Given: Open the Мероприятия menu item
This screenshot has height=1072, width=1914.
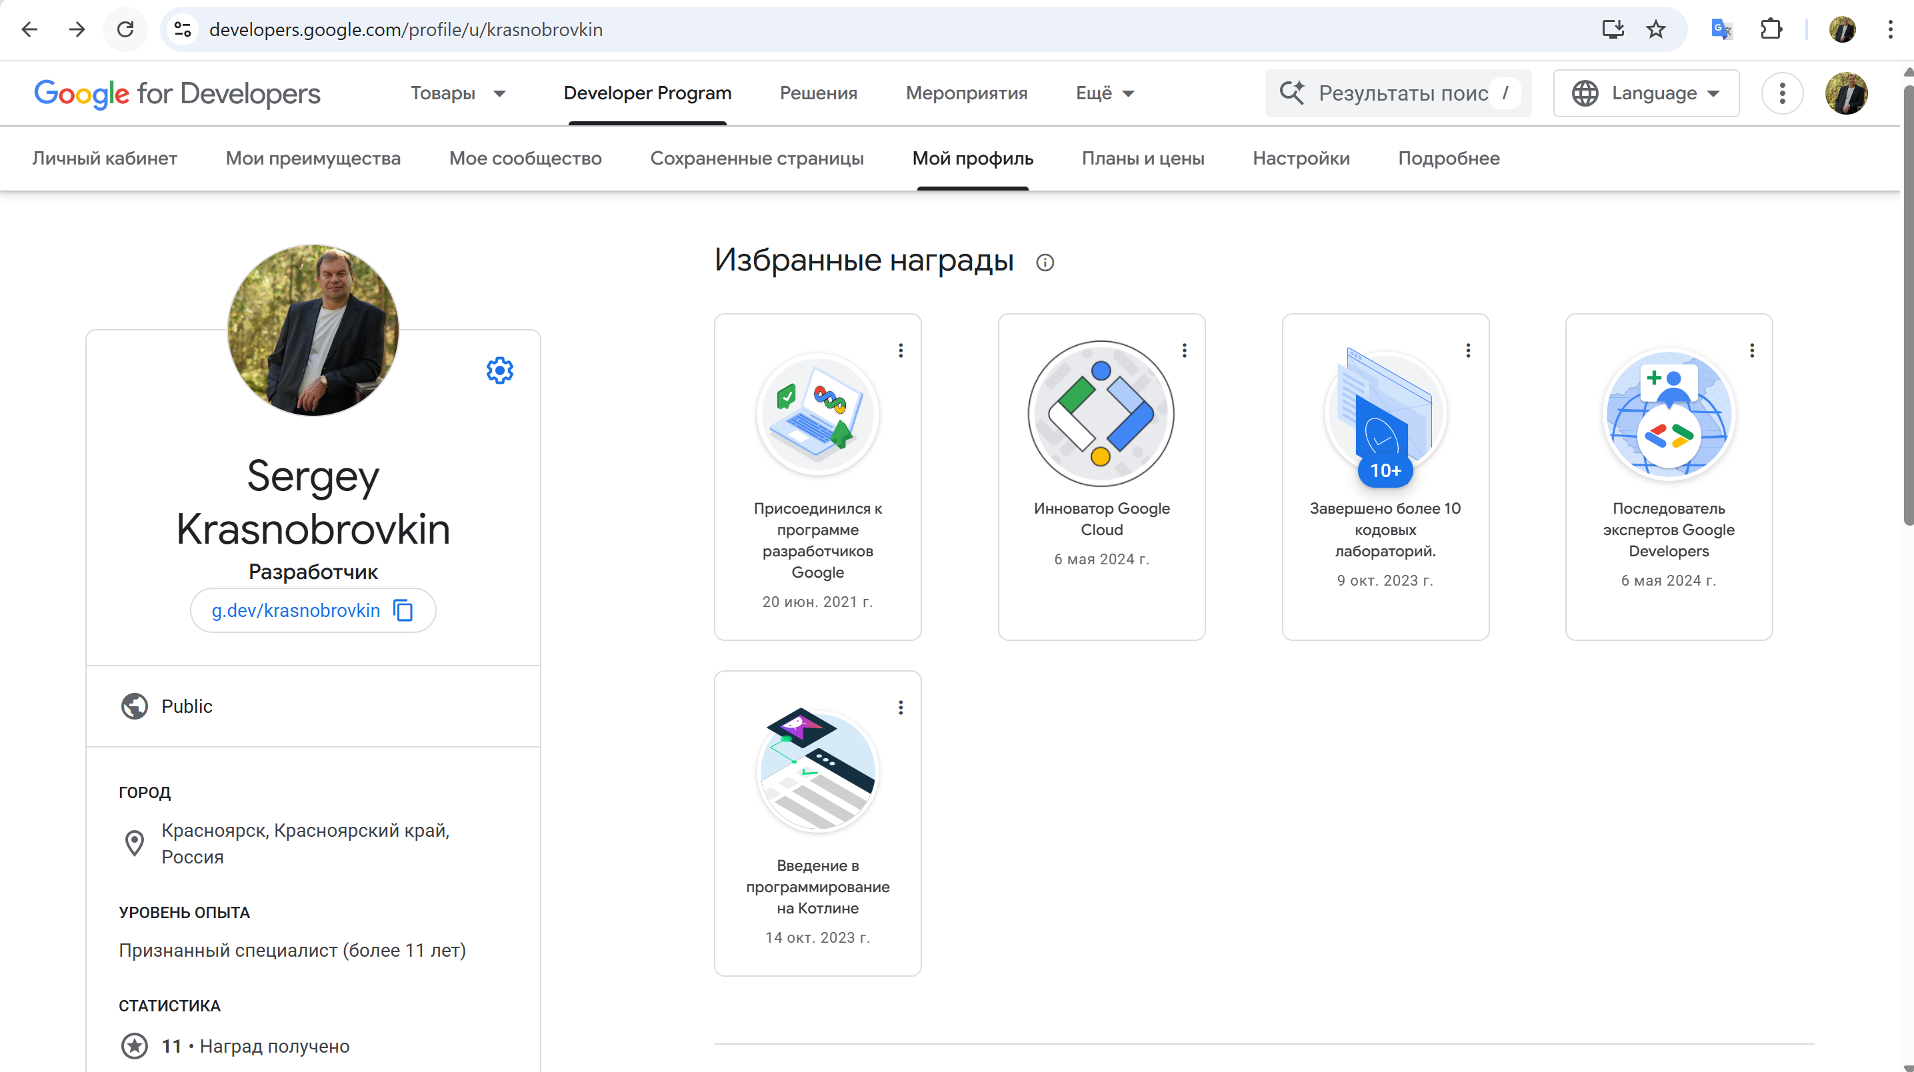Looking at the screenshot, I should point(967,93).
